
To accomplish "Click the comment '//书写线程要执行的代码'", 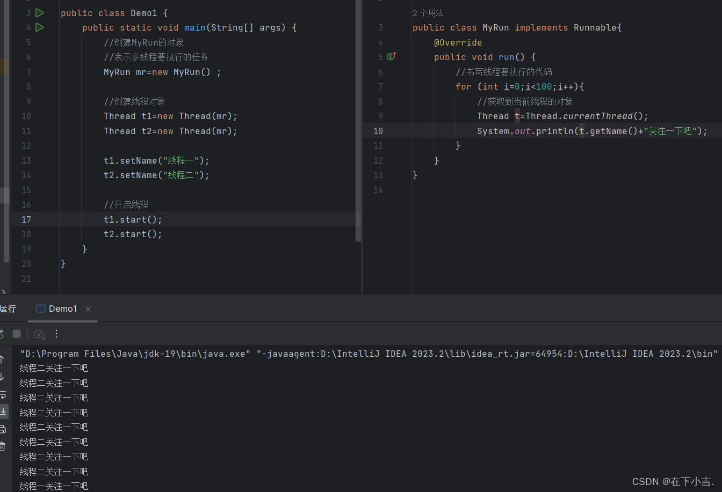I will click(x=504, y=72).
